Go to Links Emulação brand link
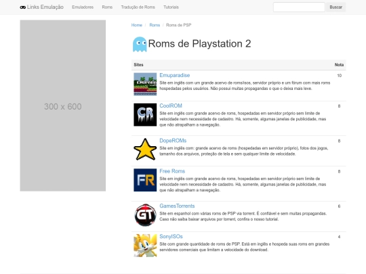Viewport: 366px width, 274px height. click(42, 7)
